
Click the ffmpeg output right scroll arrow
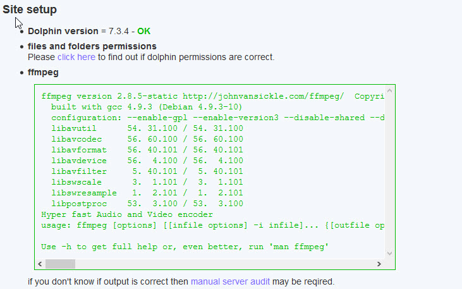pyautogui.click(x=379, y=264)
